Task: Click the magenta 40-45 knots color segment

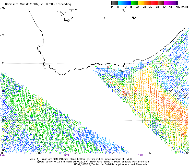Action: (x=168, y=3)
